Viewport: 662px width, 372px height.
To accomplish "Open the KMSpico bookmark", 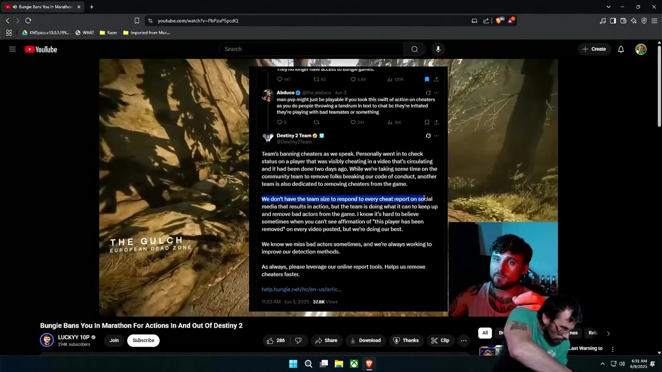I will pos(46,33).
